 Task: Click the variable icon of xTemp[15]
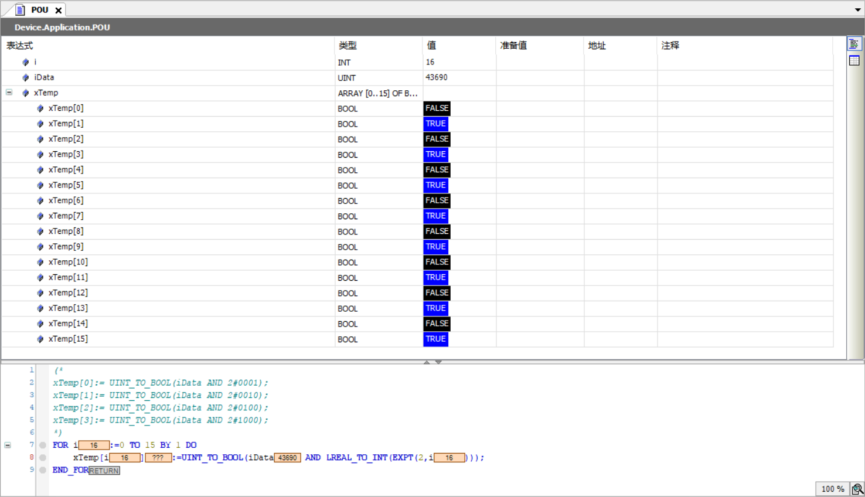click(x=40, y=339)
